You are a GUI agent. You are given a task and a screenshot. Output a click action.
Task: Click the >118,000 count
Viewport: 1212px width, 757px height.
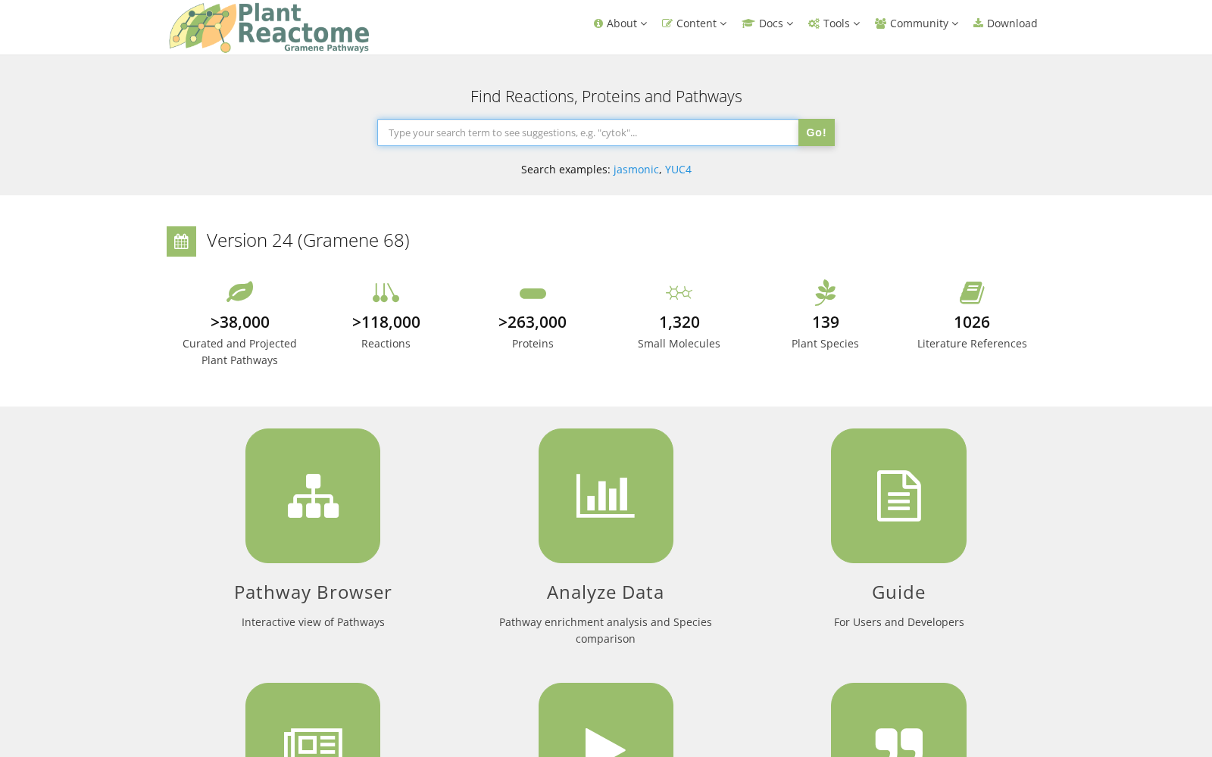point(386,322)
